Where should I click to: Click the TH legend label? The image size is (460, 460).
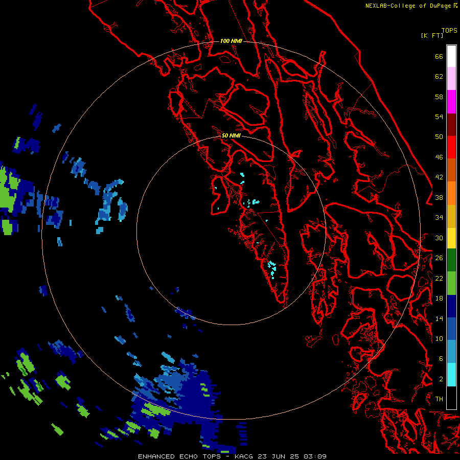(x=439, y=399)
